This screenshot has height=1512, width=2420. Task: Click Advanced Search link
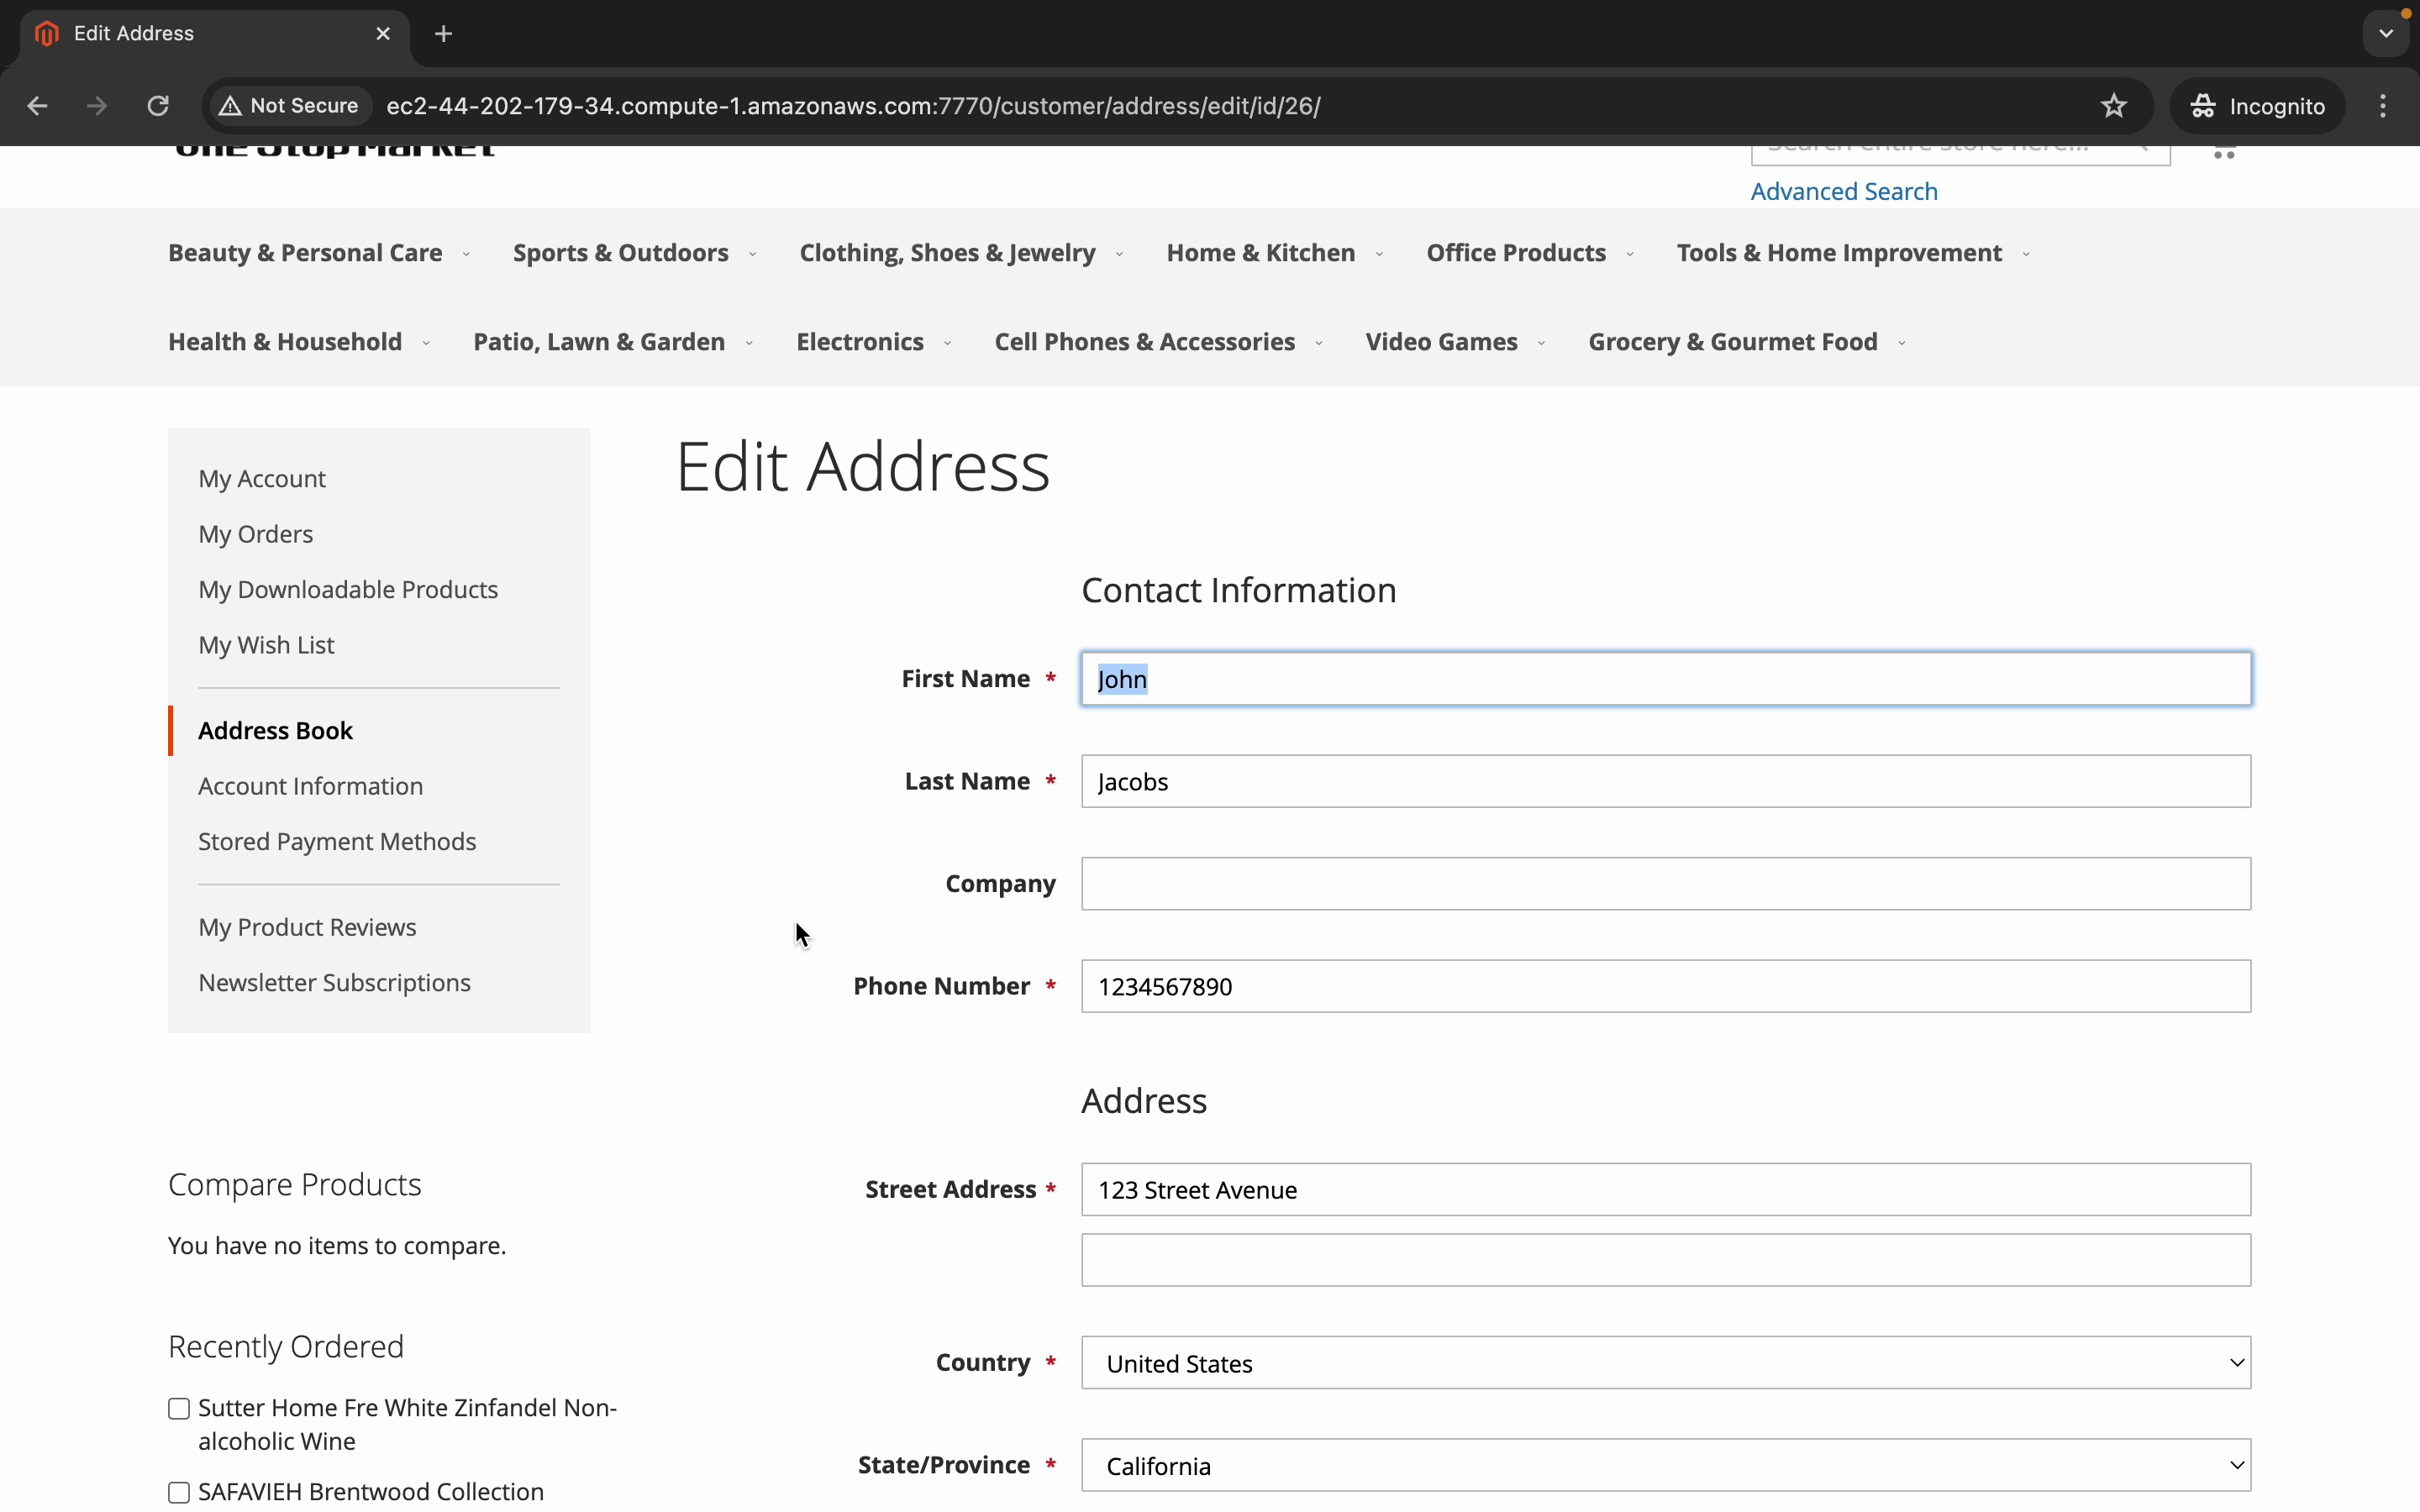[1843, 191]
